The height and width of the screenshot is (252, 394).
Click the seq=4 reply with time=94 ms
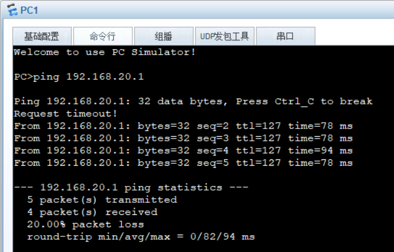(x=183, y=151)
